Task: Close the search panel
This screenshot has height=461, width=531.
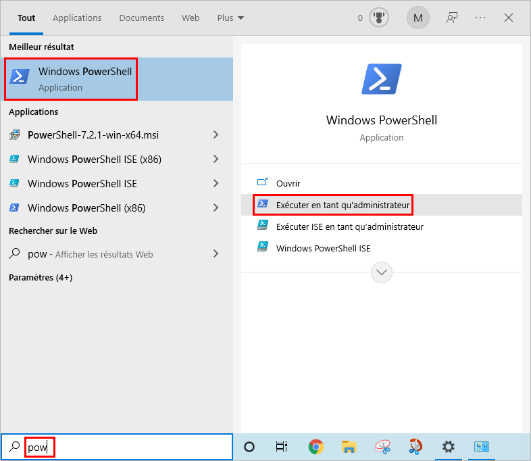Action: pos(509,18)
